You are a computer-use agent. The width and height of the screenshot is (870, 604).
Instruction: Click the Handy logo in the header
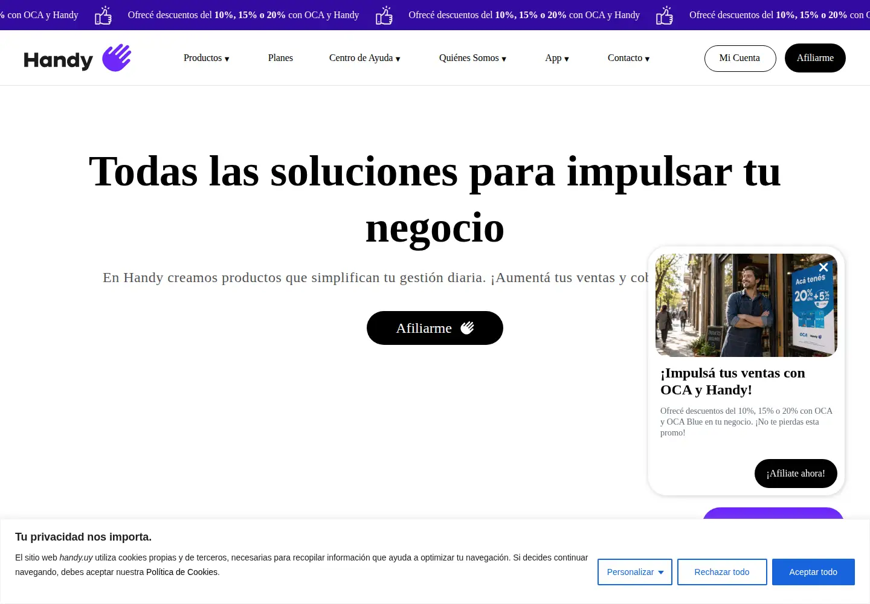(77, 58)
